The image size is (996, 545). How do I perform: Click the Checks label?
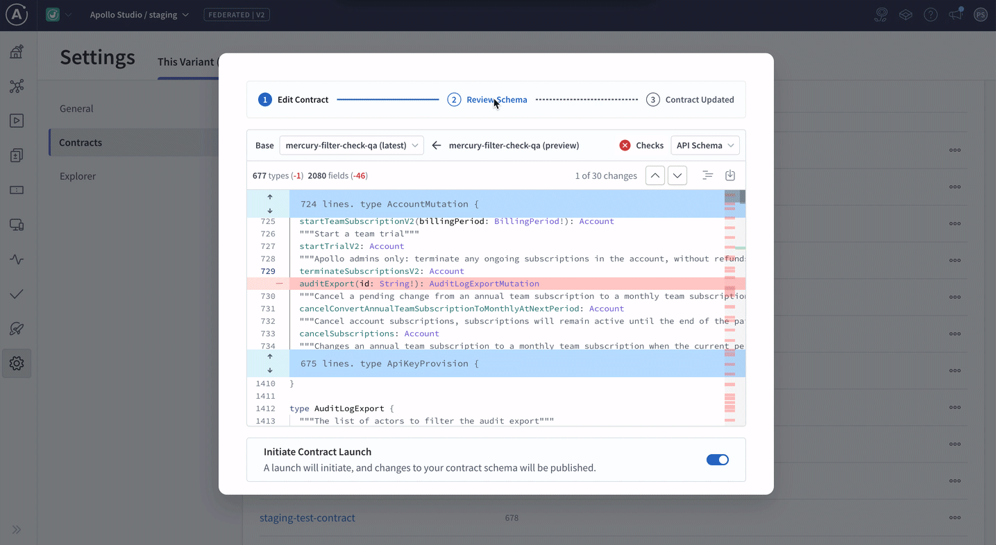tap(650, 146)
